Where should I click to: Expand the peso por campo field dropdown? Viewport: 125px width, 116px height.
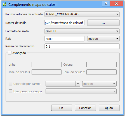tap(81, 91)
